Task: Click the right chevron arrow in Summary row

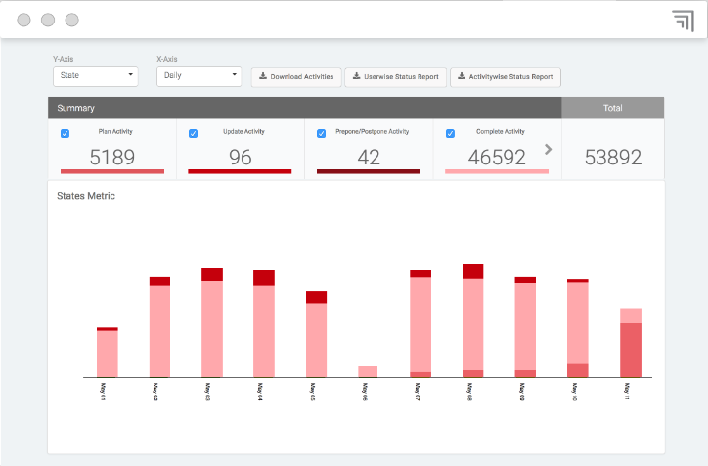Action: coord(548,149)
